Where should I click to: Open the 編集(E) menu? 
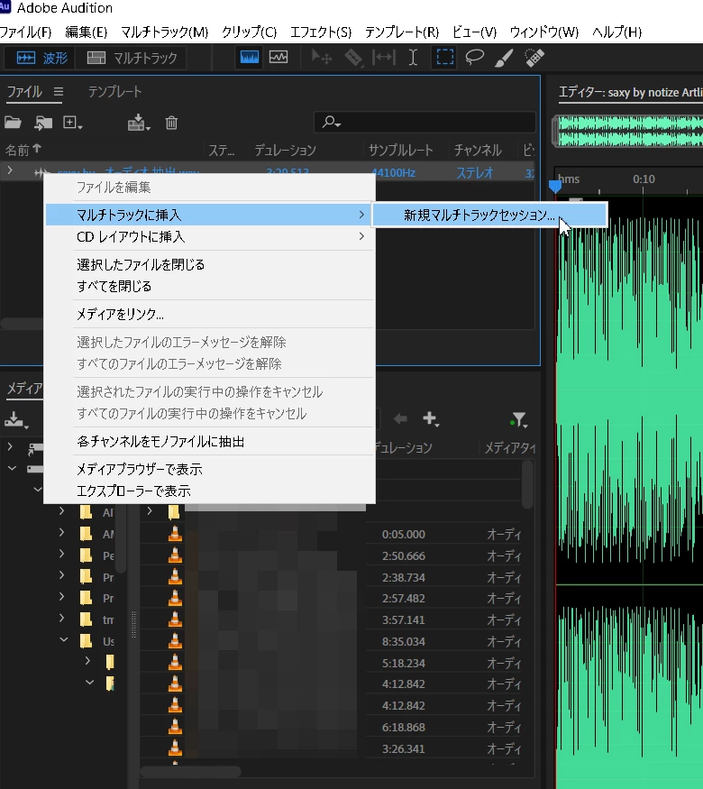tap(86, 32)
